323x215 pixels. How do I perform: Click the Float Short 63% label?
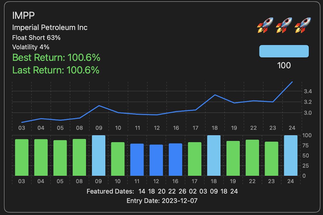pyautogui.click(x=36, y=38)
